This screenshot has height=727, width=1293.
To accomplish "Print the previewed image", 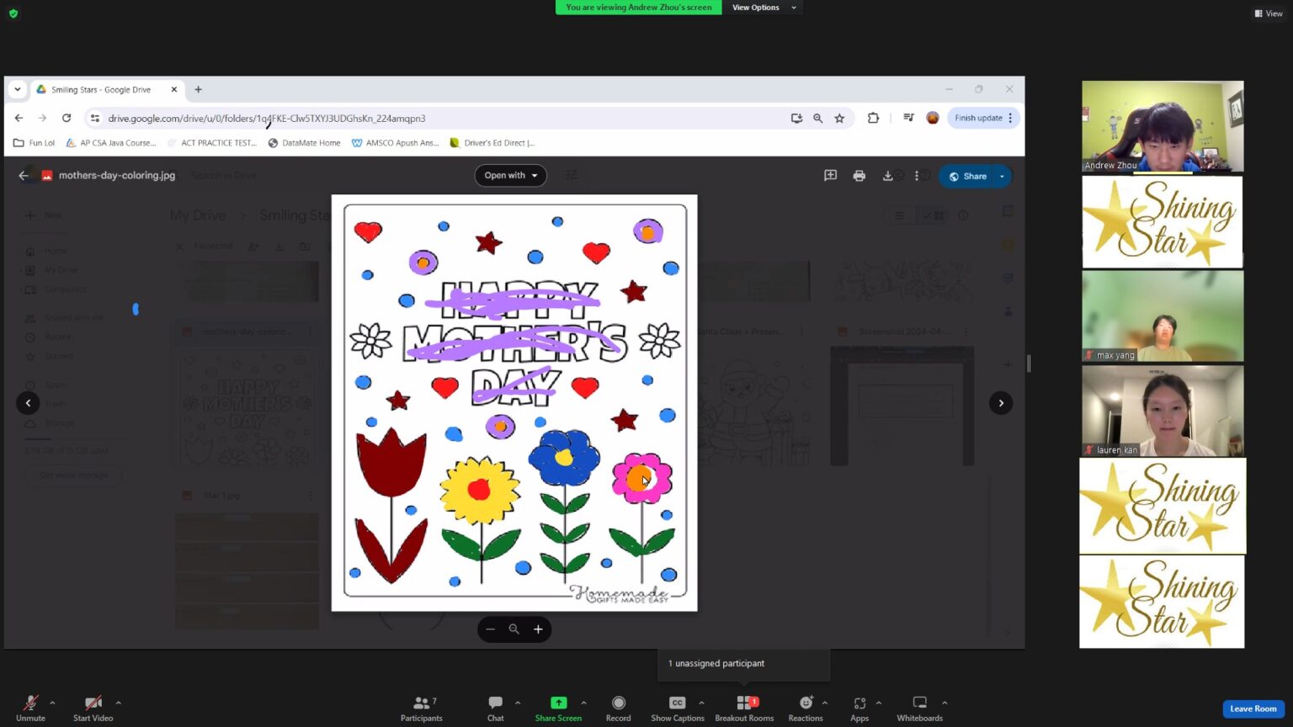I will coord(859,176).
